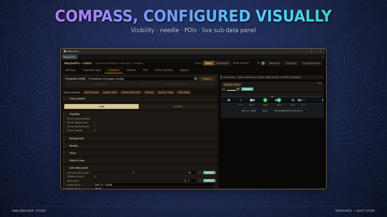Enable Show degree labels checkbox
The height and width of the screenshot is (217, 387).
pyautogui.click(x=95, y=119)
